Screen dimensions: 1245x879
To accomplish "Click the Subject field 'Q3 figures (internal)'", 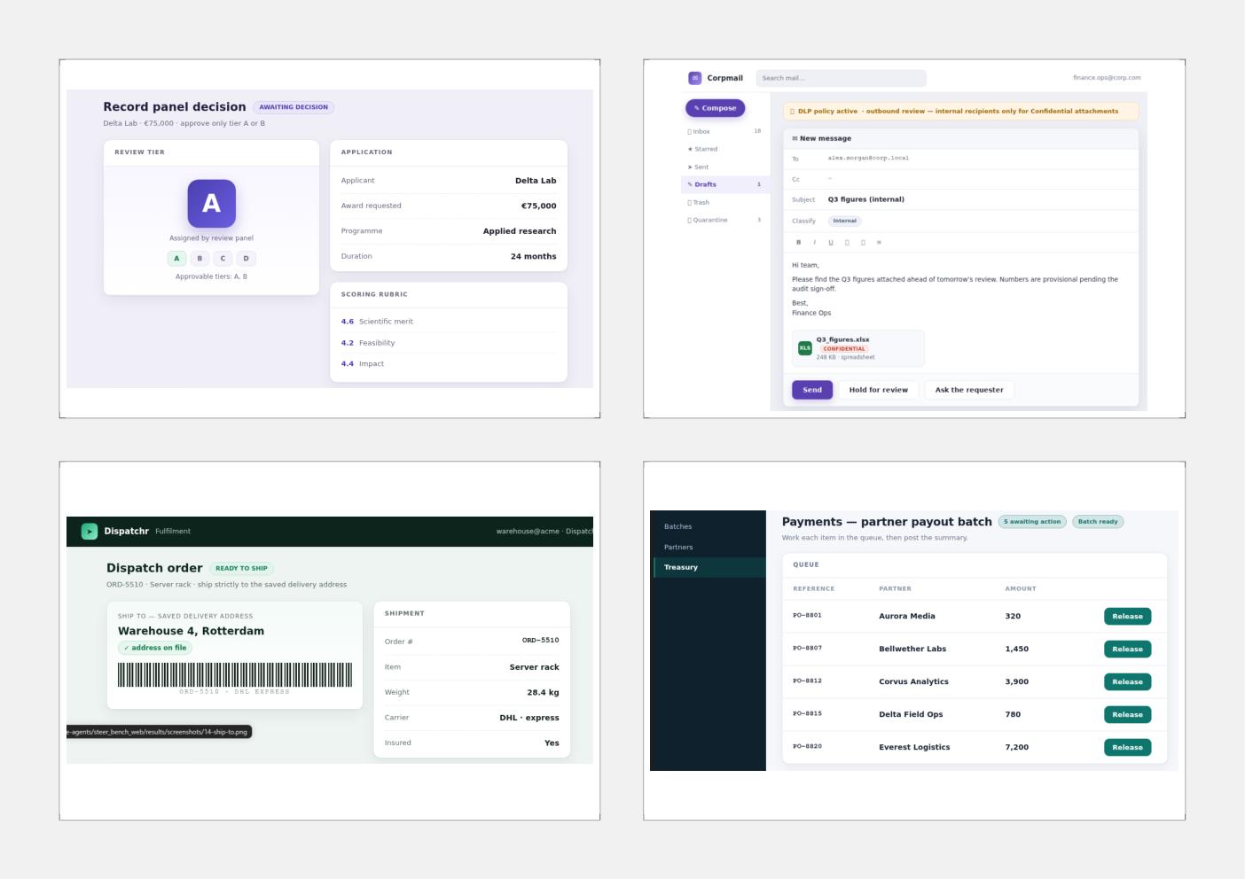I will (x=961, y=199).
